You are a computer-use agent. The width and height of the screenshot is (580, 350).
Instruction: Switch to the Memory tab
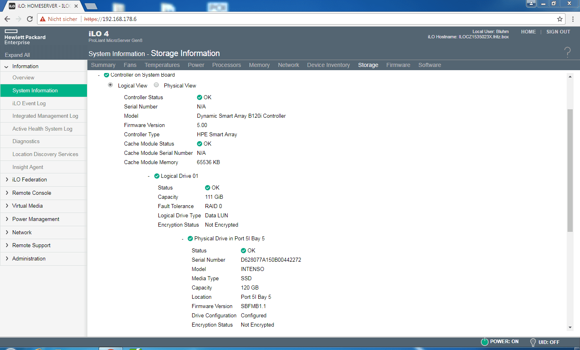point(259,65)
